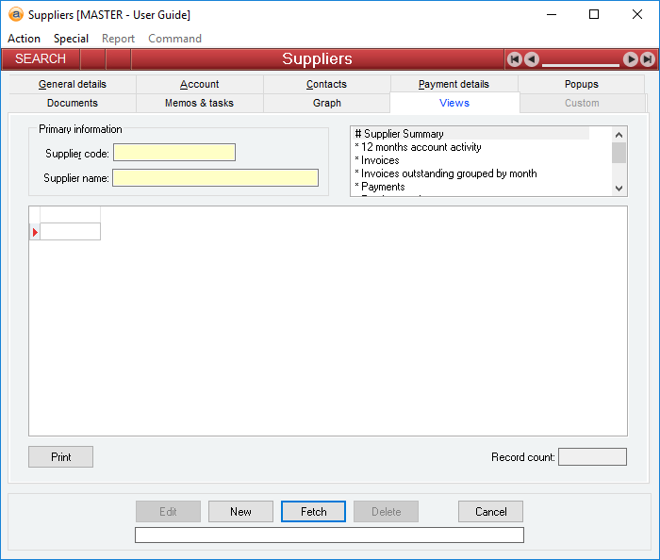Click the Print button
Viewport: 660px width, 560px height.
pos(61,457)
